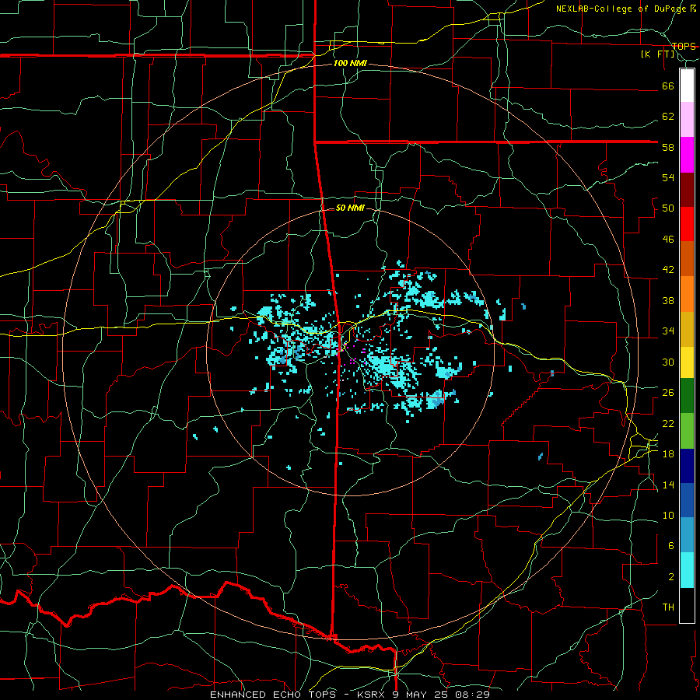The height and width of the screenshot is (700, 700).
Task: Click the medium blue 18 legend swatch
Action: coord(687,500)
